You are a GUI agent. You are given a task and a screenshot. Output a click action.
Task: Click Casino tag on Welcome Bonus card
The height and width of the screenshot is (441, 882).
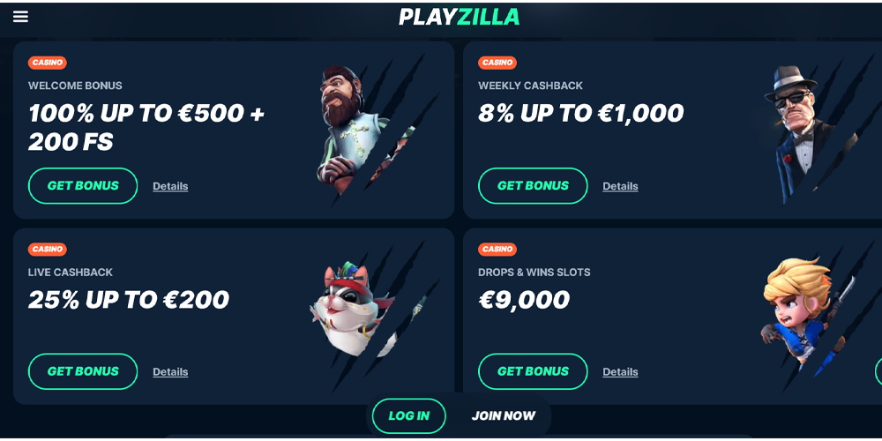[48, 63]
